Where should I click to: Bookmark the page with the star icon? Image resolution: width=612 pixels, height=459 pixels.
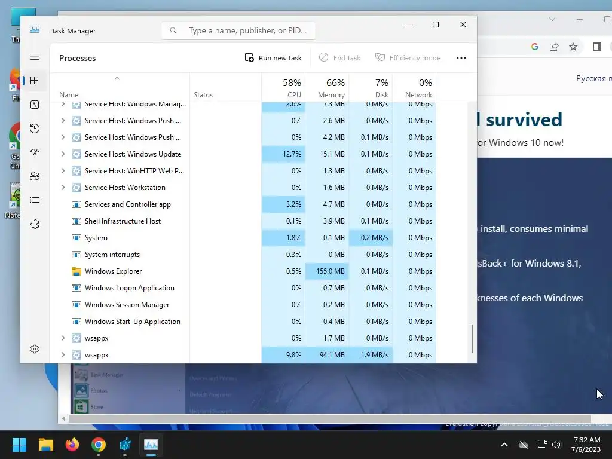573,47
